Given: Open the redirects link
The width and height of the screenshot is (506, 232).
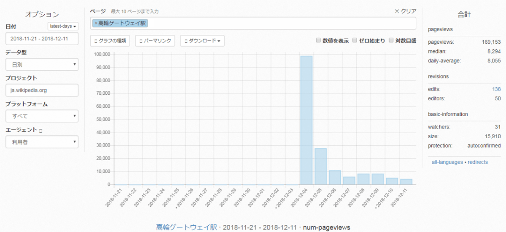Looking at the screenshot, I should point(478,162).
